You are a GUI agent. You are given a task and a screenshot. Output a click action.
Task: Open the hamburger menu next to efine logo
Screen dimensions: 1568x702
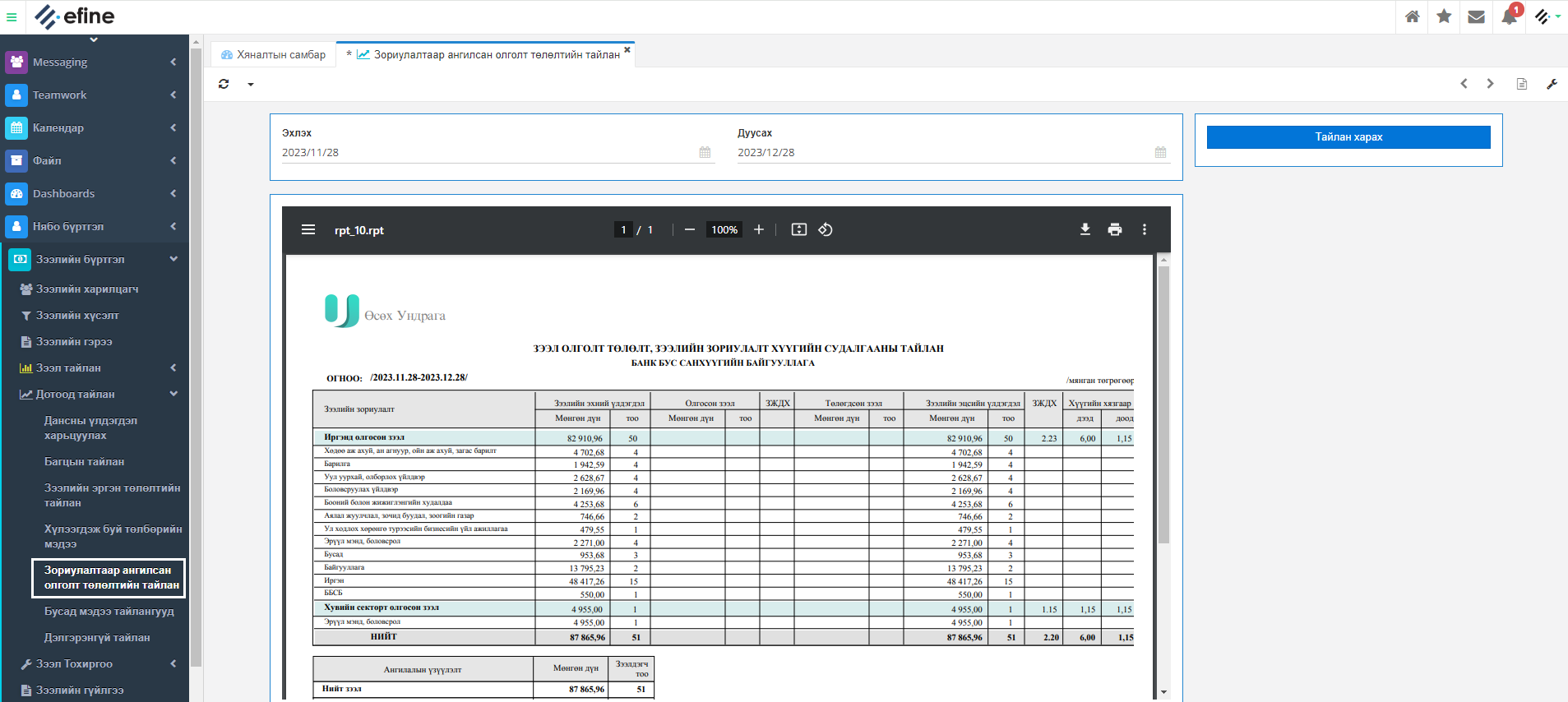point(12,16)
